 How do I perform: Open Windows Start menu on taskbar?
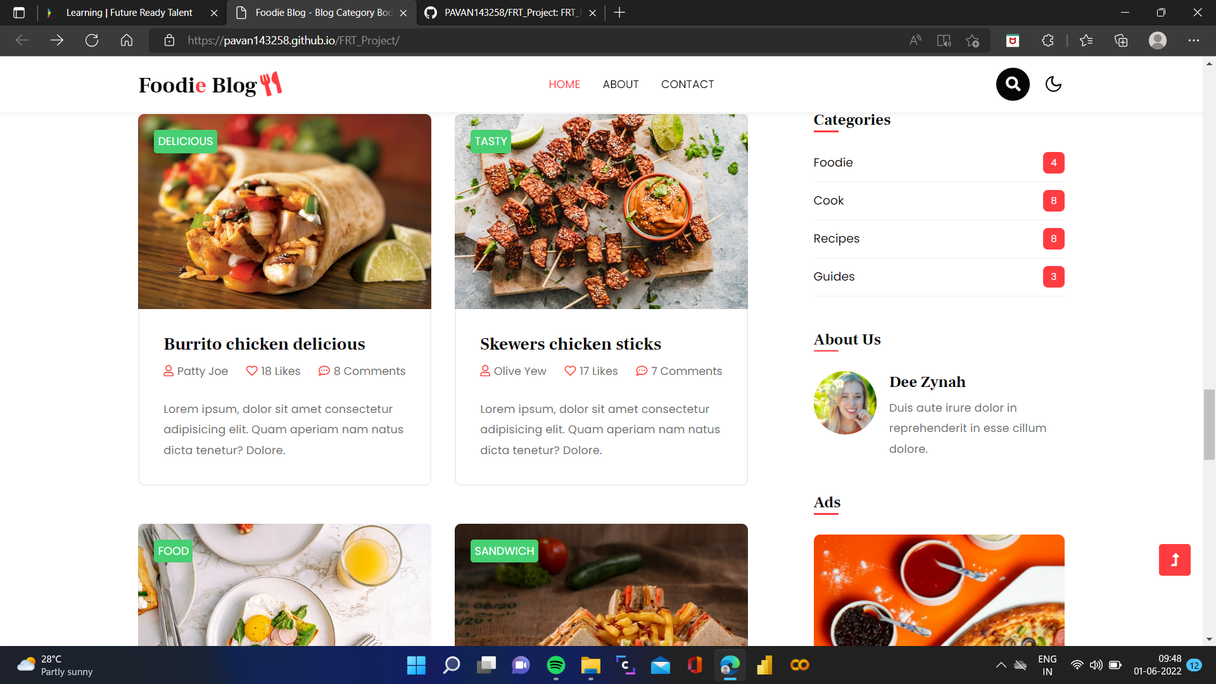tap(416, 665)
